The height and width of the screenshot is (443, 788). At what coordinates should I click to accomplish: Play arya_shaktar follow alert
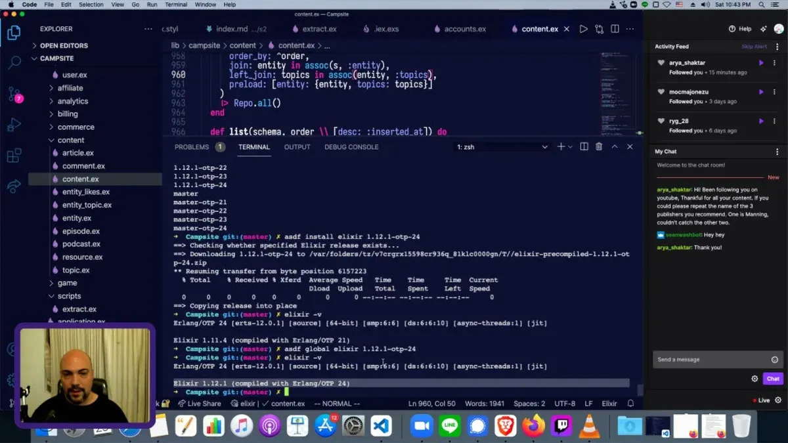(761, 63)
